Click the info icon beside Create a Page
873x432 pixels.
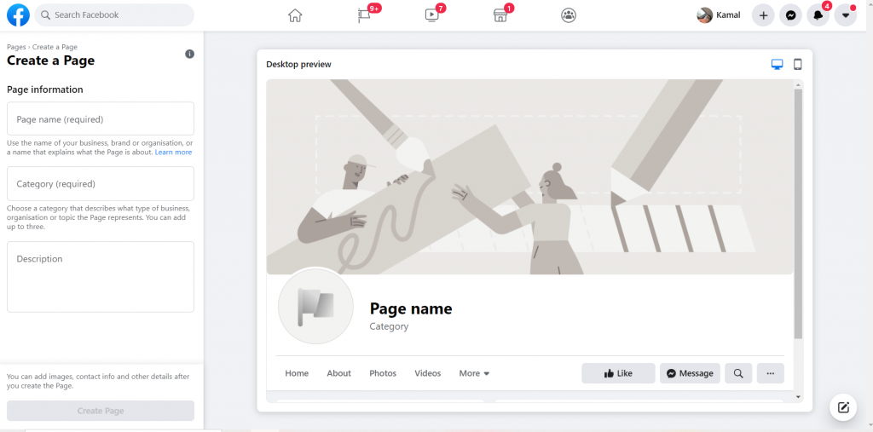(190, 54)
